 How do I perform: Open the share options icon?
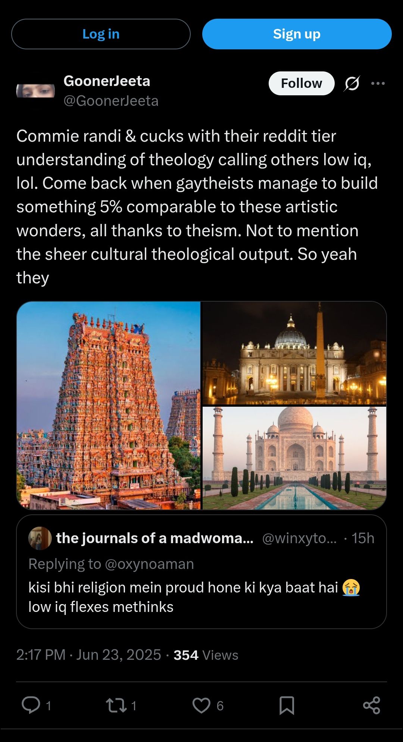click(372, 705)
